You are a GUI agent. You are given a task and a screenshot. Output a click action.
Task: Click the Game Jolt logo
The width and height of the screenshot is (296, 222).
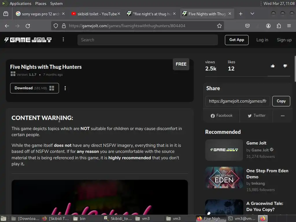(x=28, y=40)
